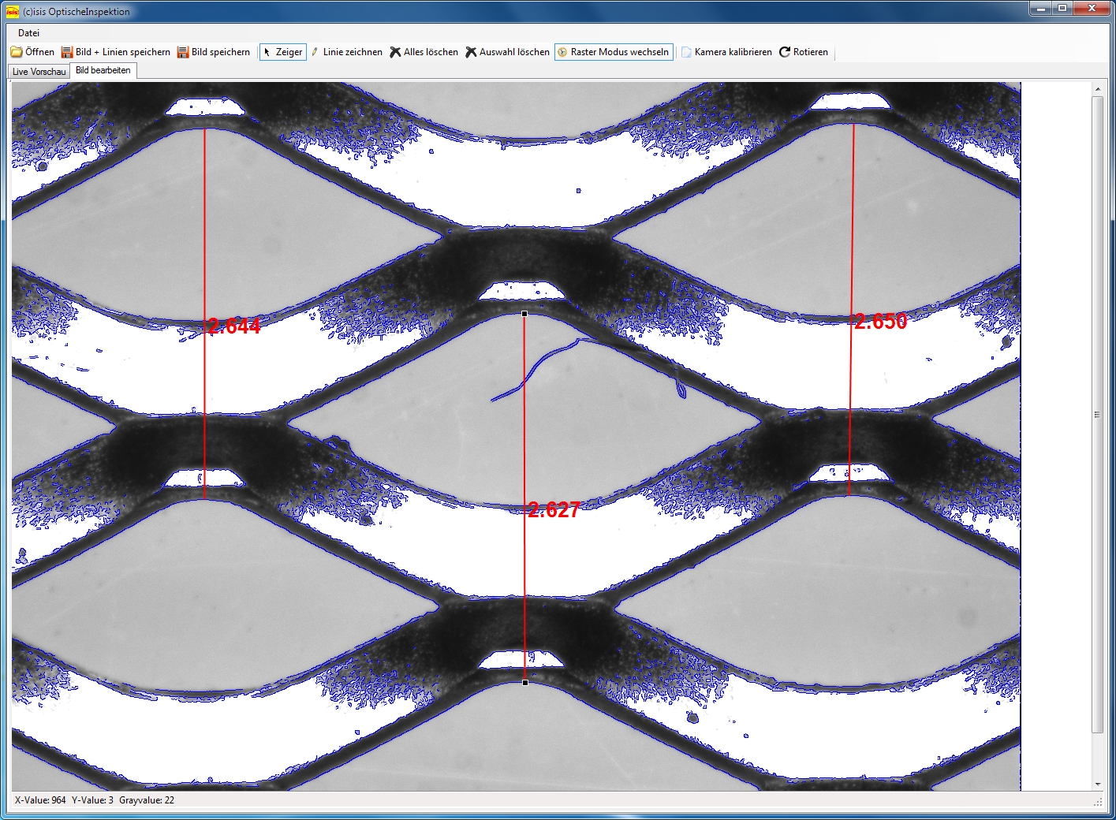Select the Bild bearbeiten tab
Viewport: 1116px width, 820px height.
(103, 70)
